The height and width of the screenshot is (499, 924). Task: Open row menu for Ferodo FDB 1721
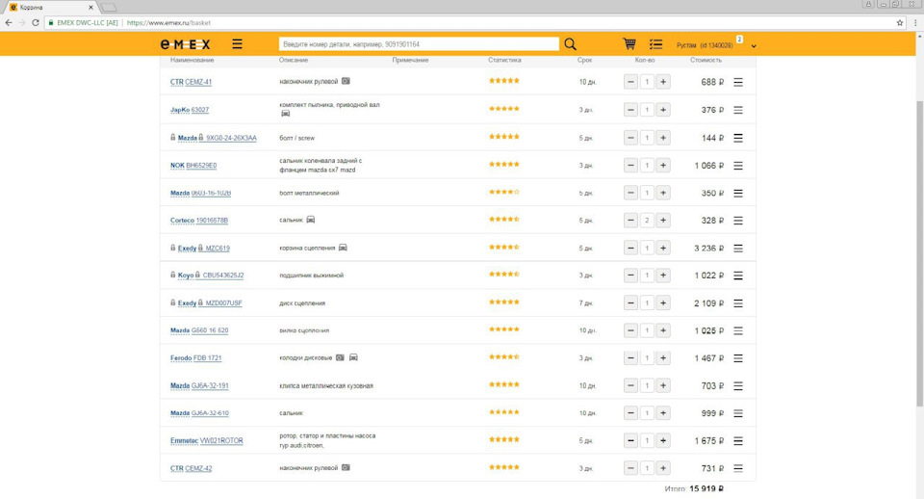coord(738,358)
